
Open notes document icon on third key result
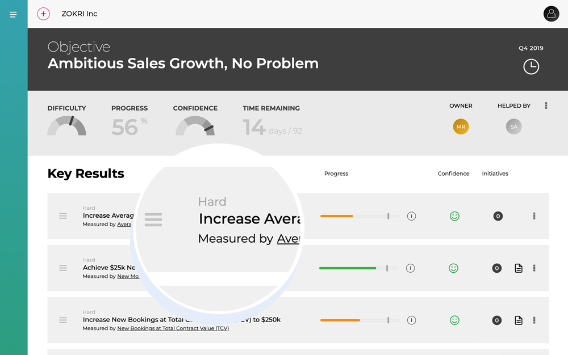pos(518,320)
